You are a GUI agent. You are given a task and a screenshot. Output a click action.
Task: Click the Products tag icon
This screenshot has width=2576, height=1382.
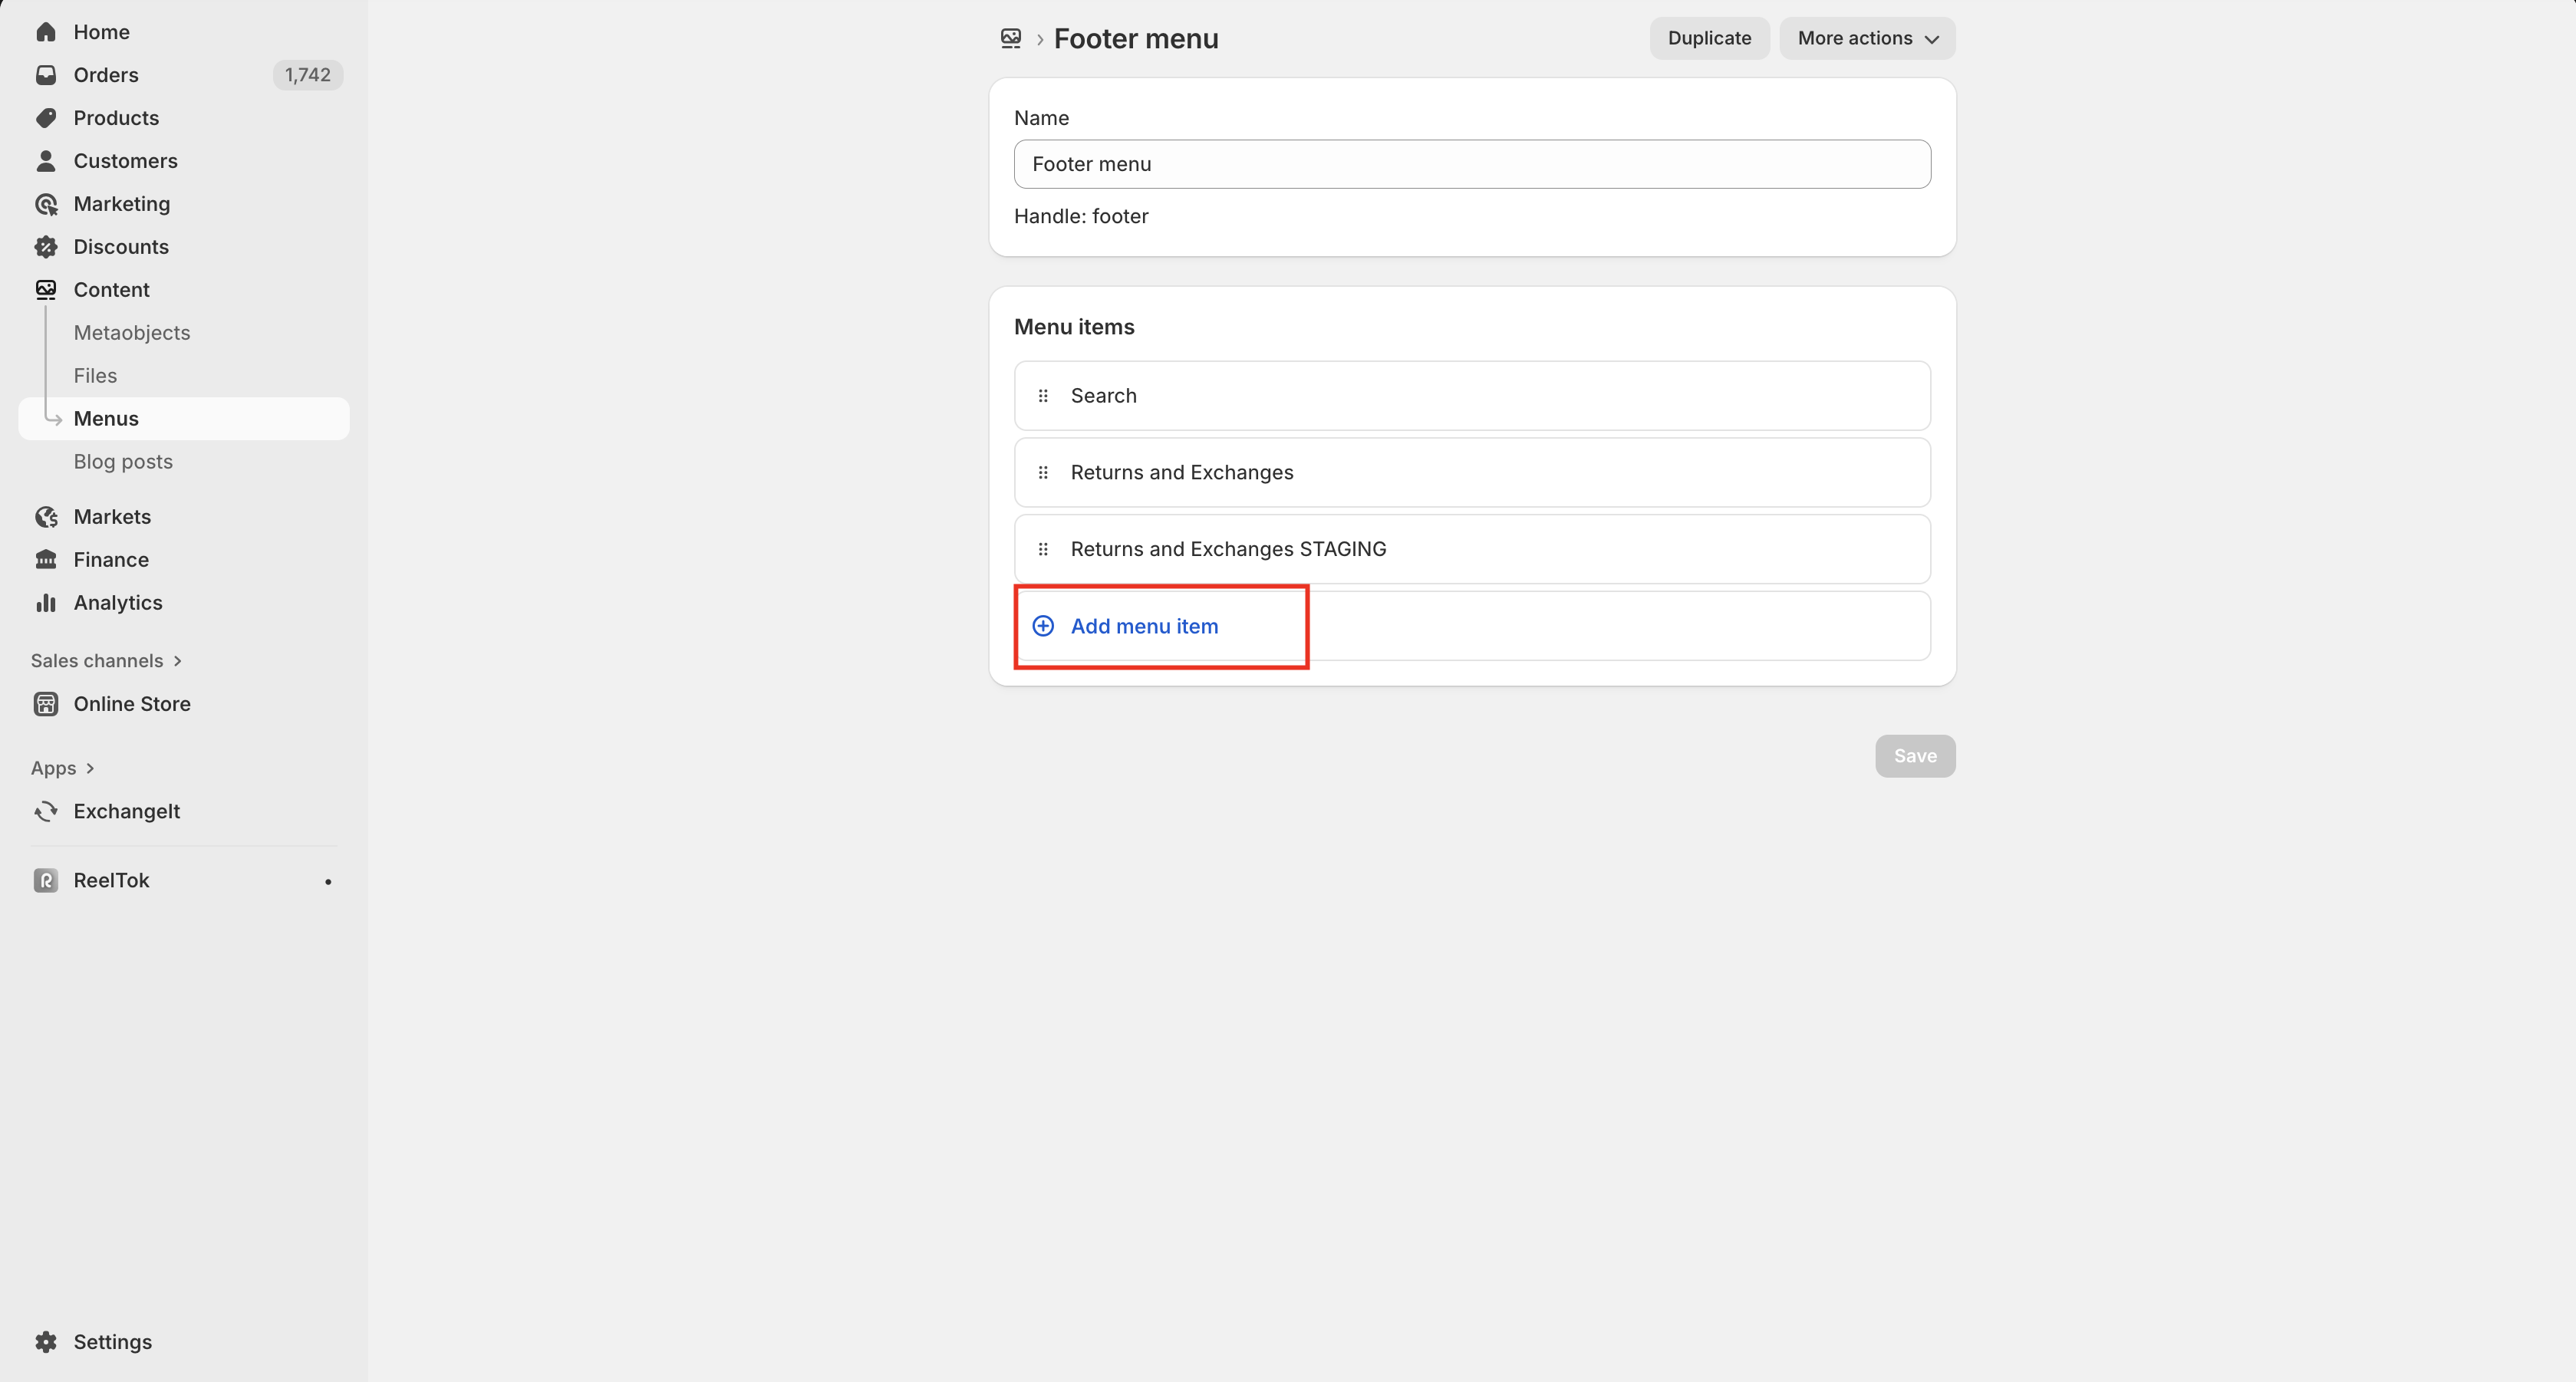coord(46,118)
